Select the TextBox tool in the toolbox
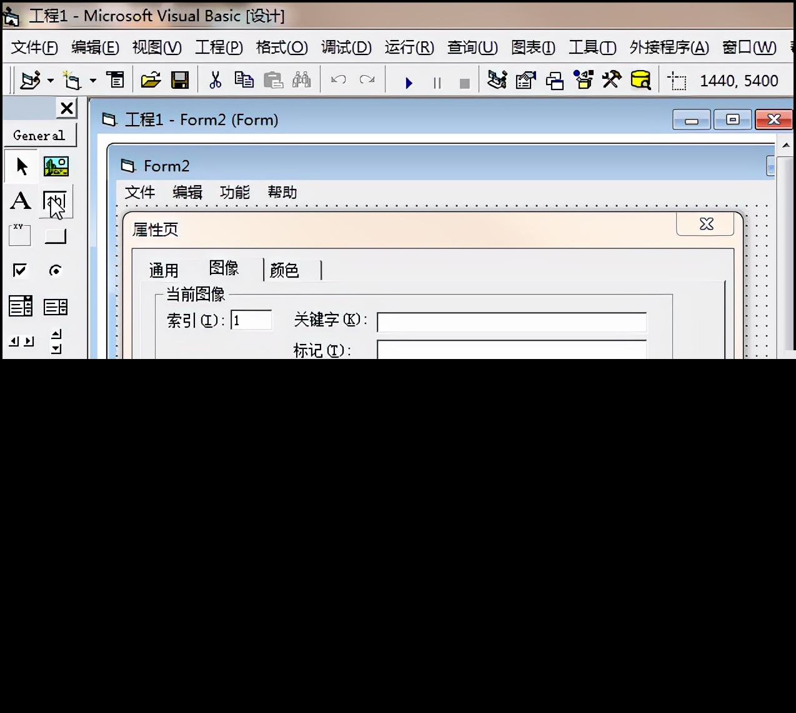Viewport: 796px width, 713px height. 56,201
